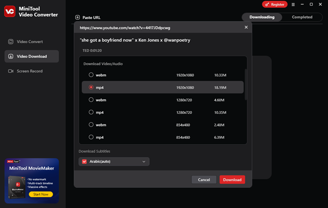Open Screen Record section

[32, 71]
